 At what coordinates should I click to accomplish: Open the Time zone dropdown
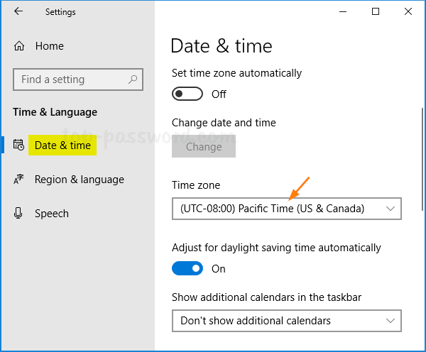(286, 209)
